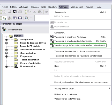Open the Mise au point menu

(x=77, y=7)
